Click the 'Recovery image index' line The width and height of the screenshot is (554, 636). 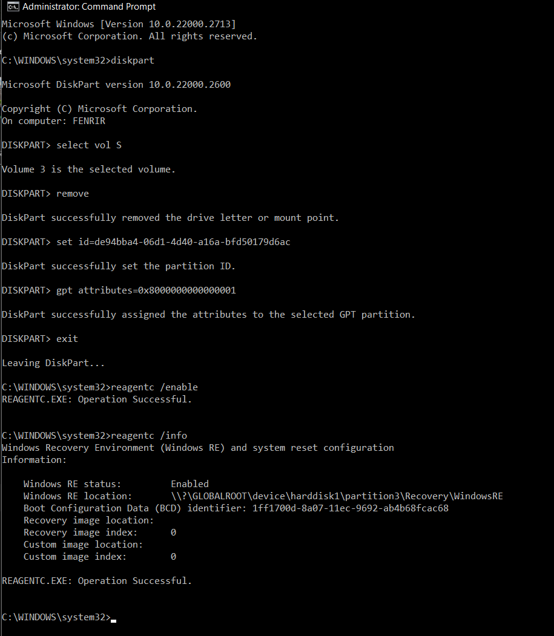[x=100, y=533]
